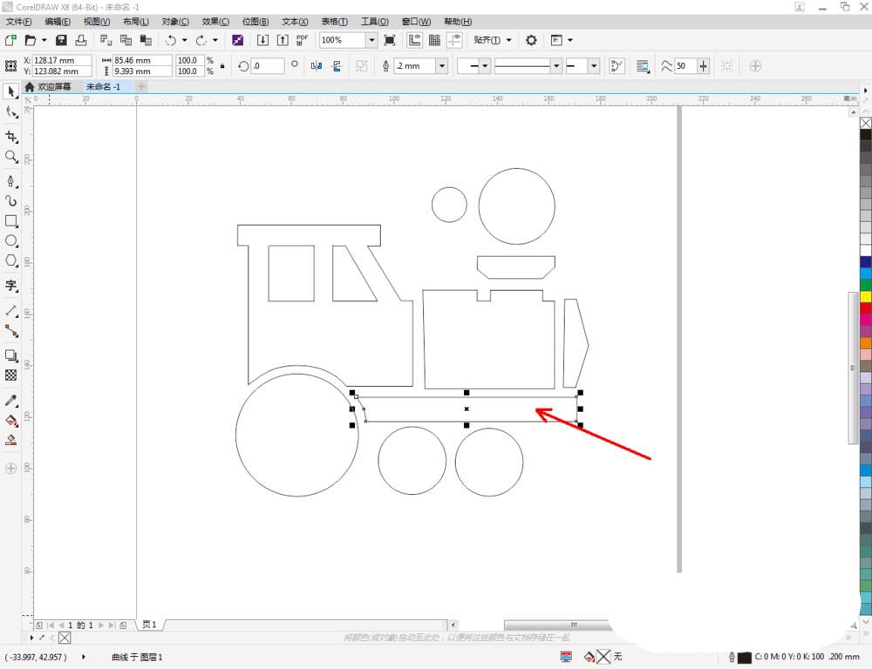Toggle close curve button
Image resolution: width=872 pixels, height=669 pixels.
pos(617,66)
